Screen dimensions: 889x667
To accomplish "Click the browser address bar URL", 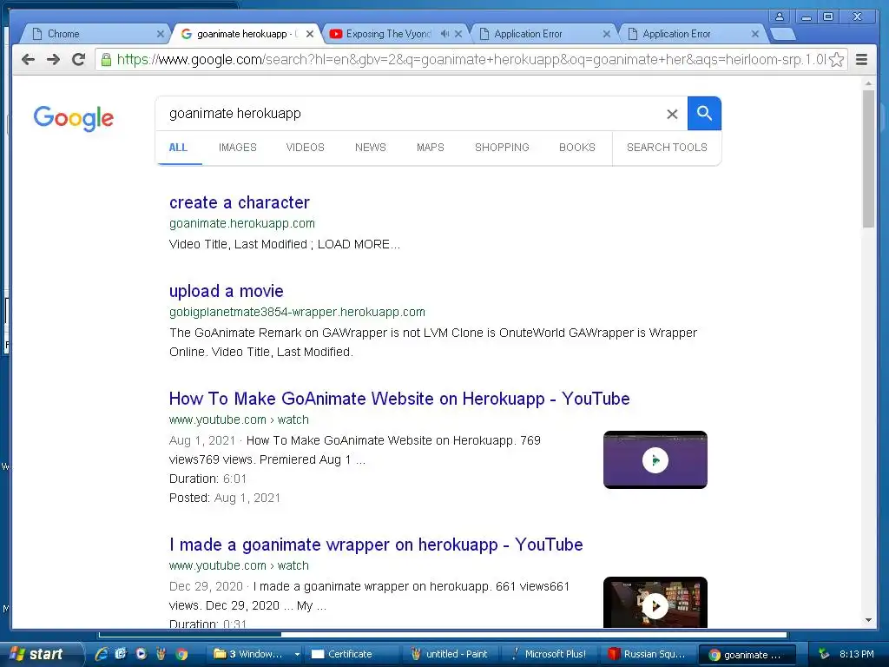I will point(471,60).
